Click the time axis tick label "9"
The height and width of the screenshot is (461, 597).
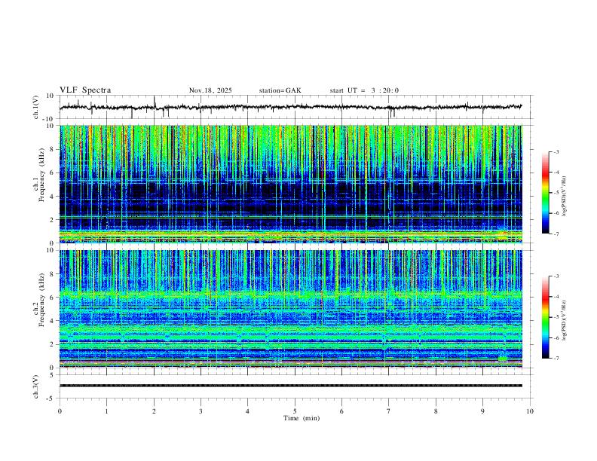click(482, 411)
